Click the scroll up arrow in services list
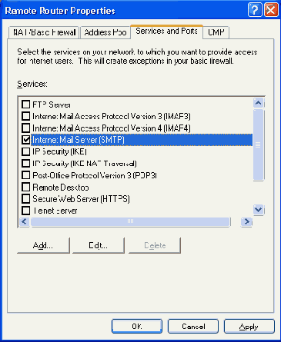 point(259,103)
